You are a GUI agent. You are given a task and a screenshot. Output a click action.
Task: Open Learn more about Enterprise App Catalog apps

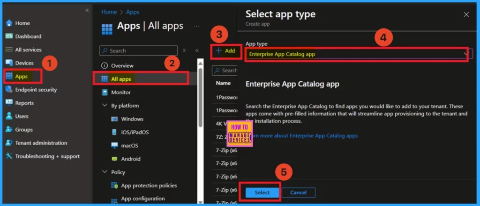pyautogui.click(x=304, y=135)
